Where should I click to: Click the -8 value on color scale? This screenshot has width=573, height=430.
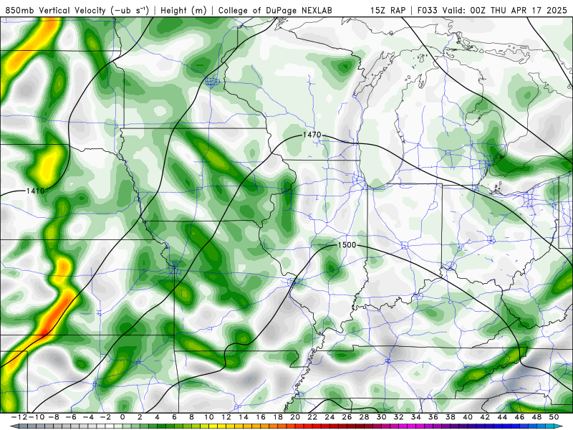(x=54, y=417)
